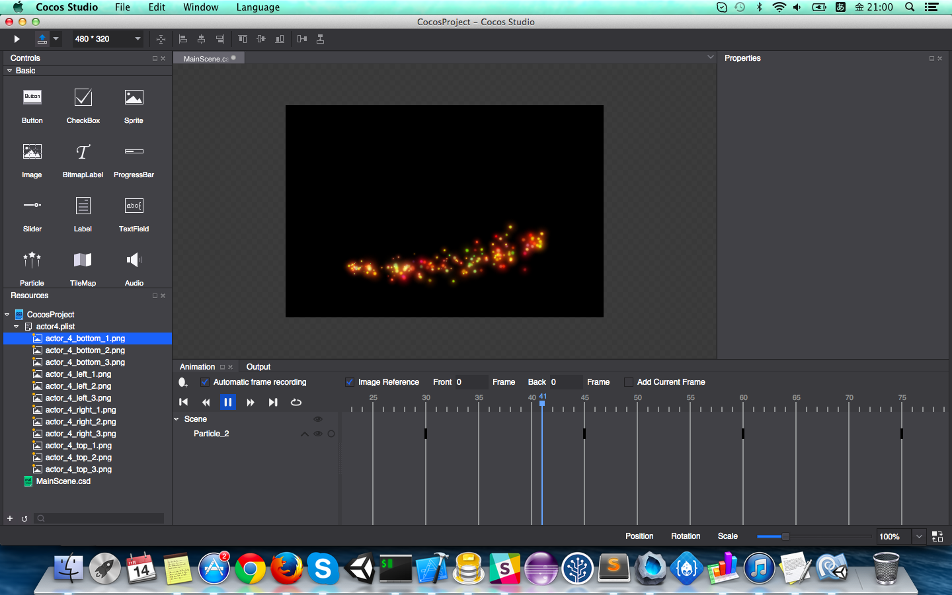
Task: Select the TileMap control
Action: [83, 268]
